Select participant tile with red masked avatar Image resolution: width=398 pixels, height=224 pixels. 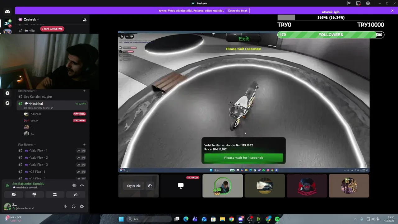(x=307, y=186)
